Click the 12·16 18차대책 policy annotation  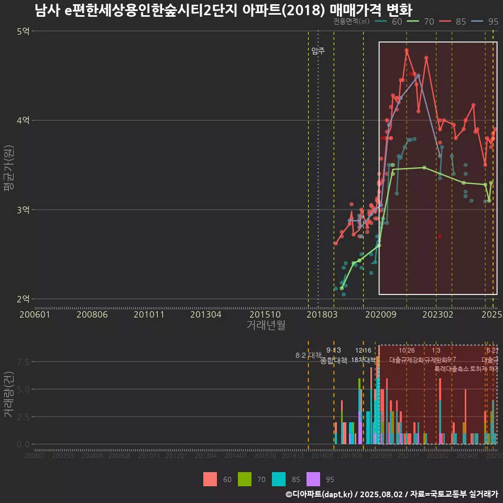point(363,355)
